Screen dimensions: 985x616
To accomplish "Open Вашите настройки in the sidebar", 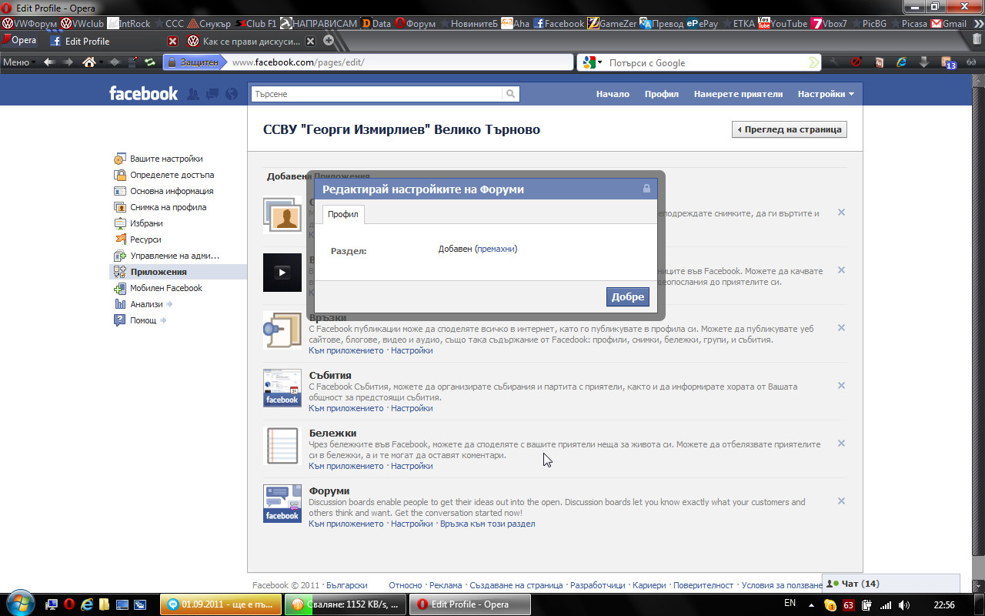I will point(166,159).
